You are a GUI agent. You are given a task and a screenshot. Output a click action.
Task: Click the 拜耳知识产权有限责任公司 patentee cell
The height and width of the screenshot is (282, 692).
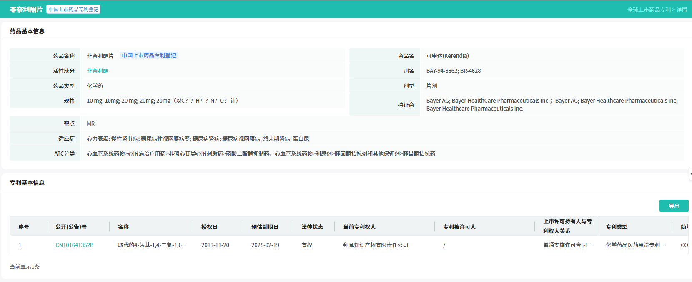(375, 245)
